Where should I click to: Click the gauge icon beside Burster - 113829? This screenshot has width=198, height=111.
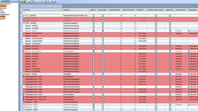click(x=24, y=74)
